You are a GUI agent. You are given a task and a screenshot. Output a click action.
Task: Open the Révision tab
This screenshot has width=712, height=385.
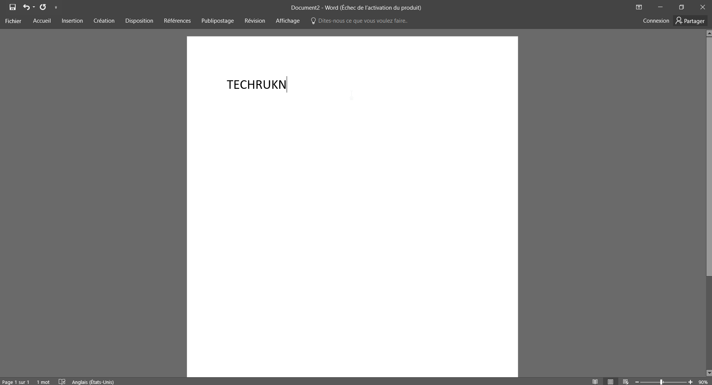point(255,21)
